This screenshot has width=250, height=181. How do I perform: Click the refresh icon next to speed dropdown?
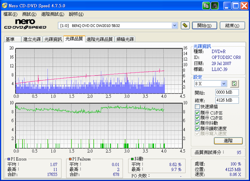click(x=234, y=83)
